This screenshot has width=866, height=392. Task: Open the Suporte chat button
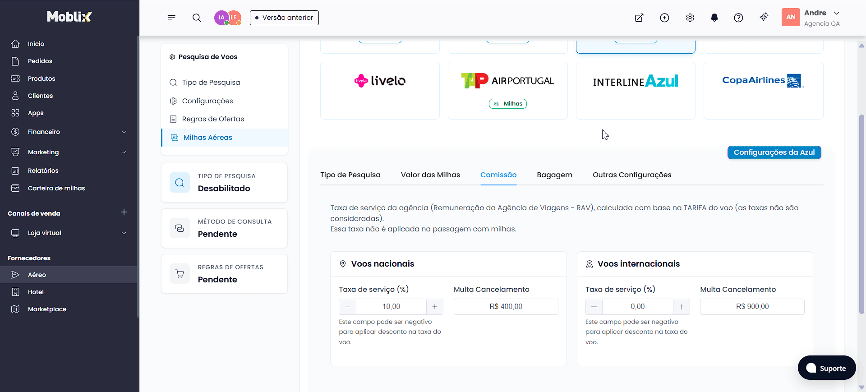tap(827, 368)
